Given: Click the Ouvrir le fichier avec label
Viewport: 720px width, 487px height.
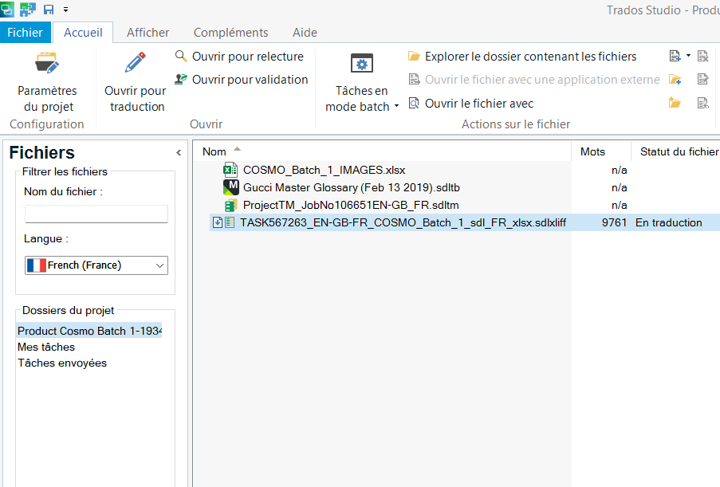Looking at the screenshot, I should click(479, 104).
